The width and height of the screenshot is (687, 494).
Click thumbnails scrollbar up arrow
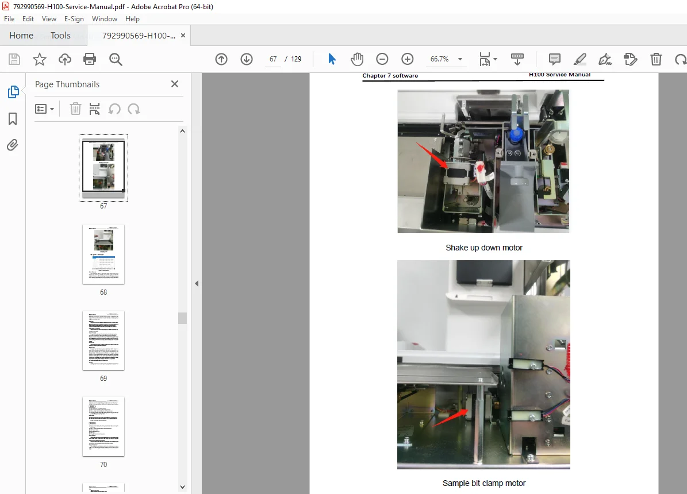[x=183, y=131]
